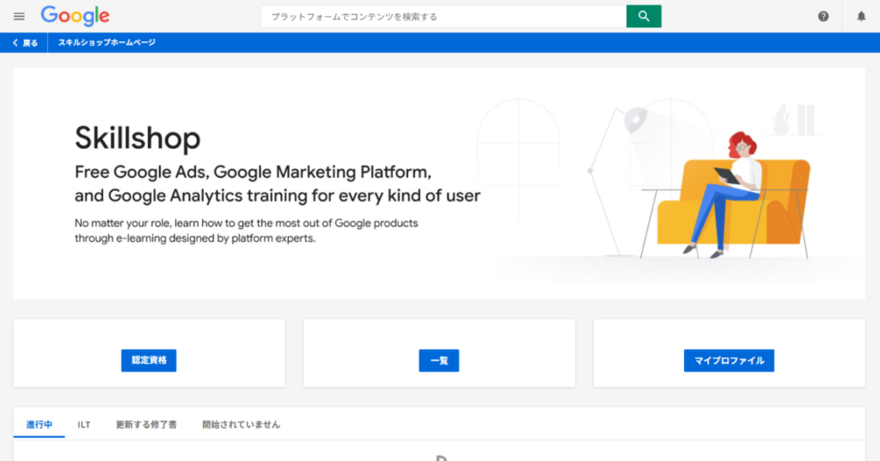Click the 一覧 button
The height and width of the screenshot is (461, 880).
click(439, 360)
